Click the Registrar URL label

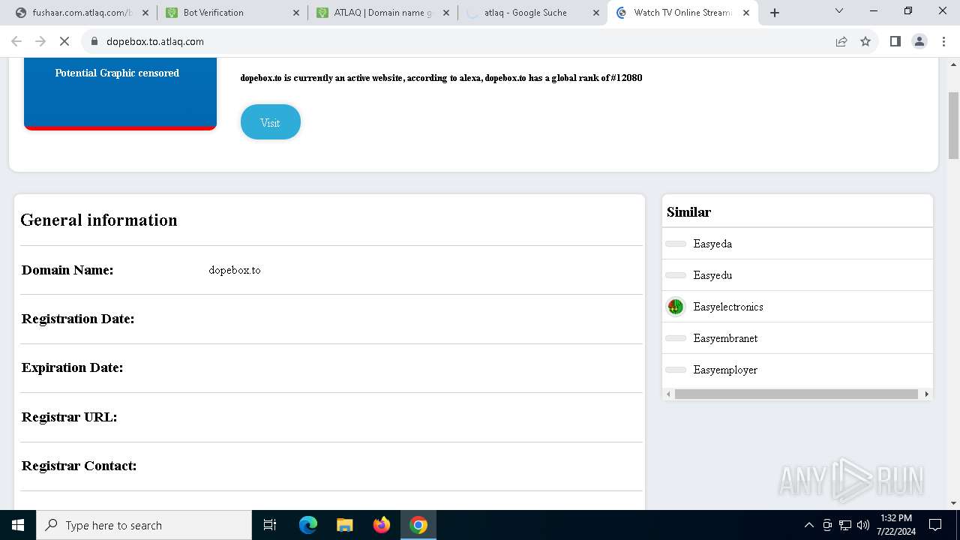pyautogui.click(x=69, y=417)
